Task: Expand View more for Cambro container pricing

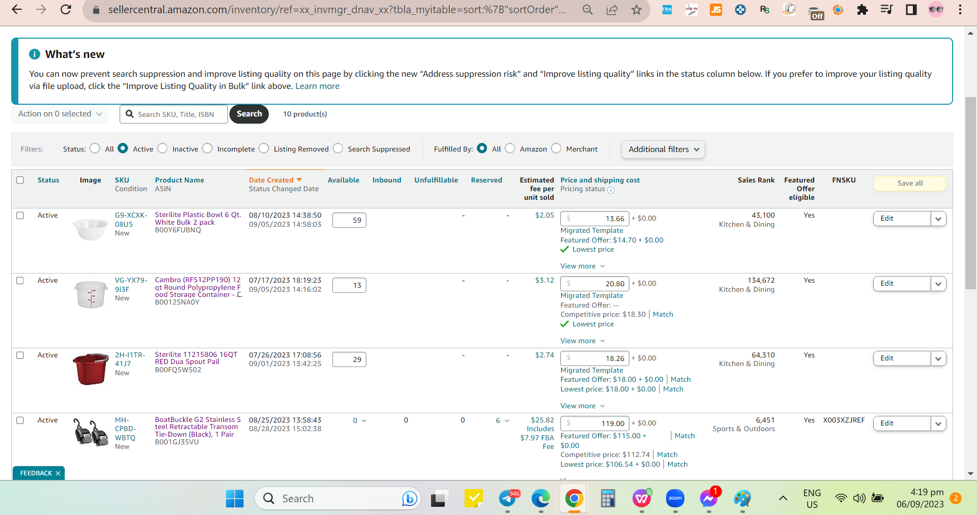Action: click(583, 341)
